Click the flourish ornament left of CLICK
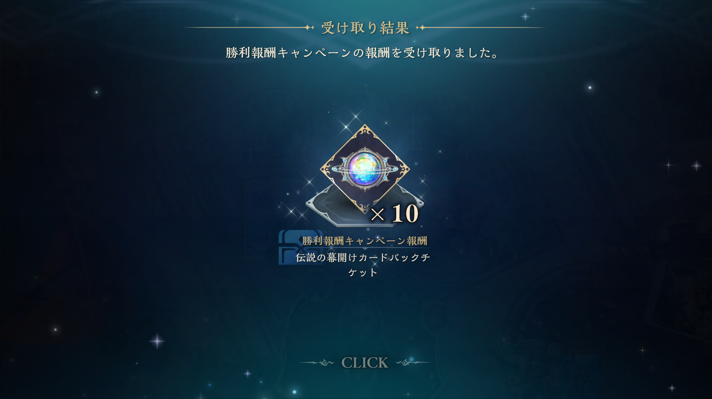Image resolution: width=712 pixels, height=399 pixels. click(x=317, y=363)
